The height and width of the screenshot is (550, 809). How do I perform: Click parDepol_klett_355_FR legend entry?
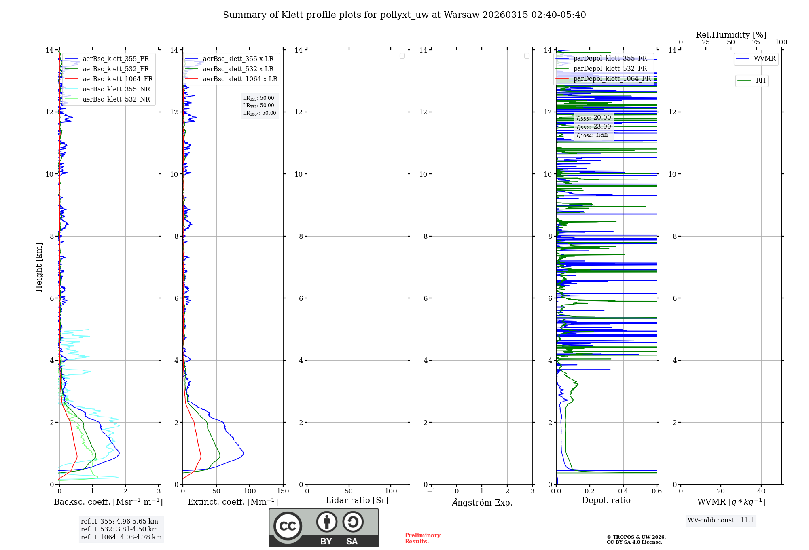(610, 59)
